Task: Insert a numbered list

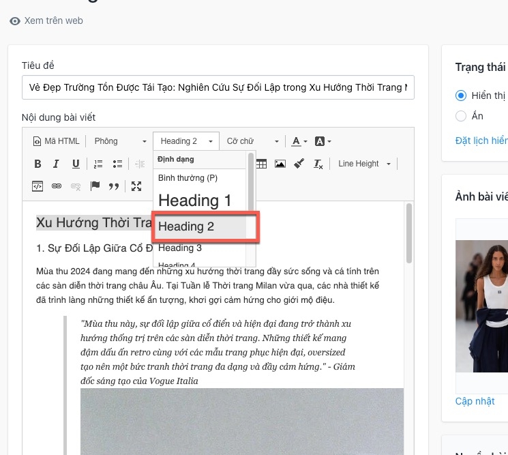Action: pyautogui.click(x=98, y=164)
